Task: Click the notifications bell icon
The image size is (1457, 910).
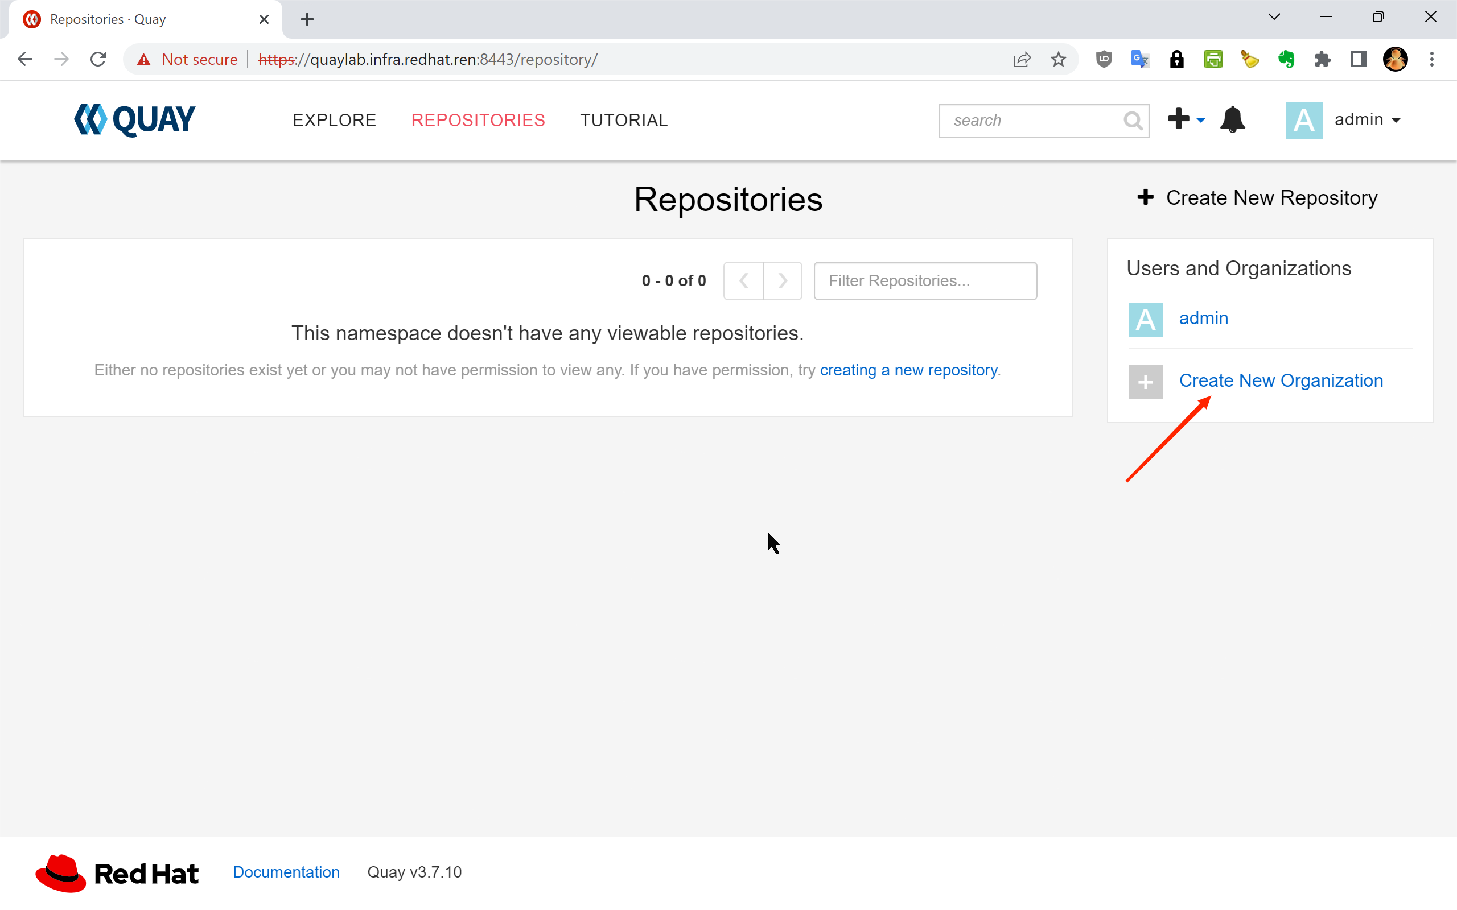Action: [x=1232, y=120]
